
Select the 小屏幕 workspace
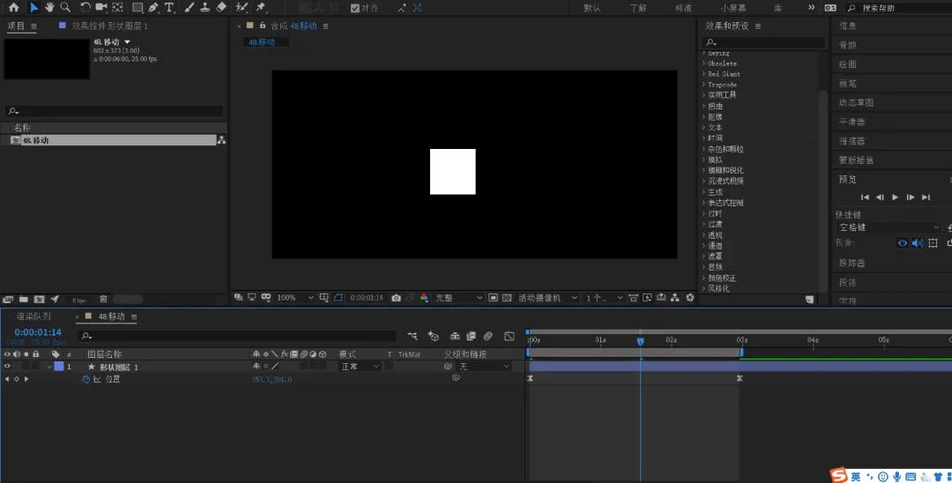(x=733, y=8)
